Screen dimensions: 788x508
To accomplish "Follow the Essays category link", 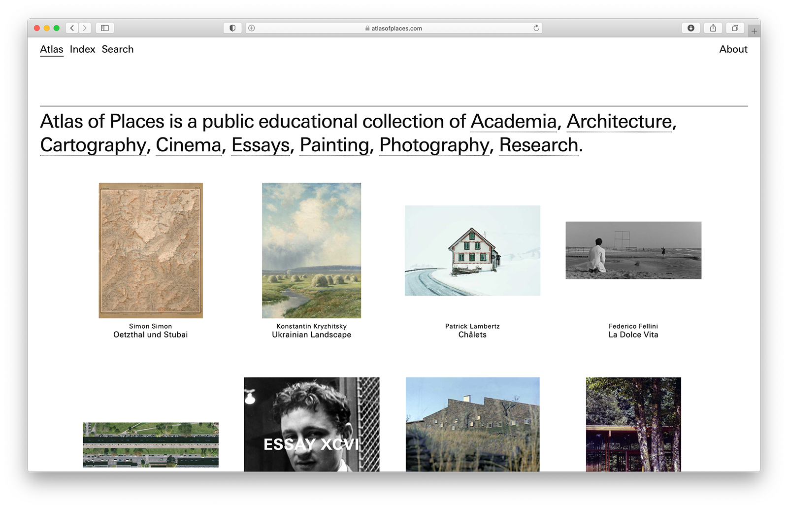I will tap(261, 145).
